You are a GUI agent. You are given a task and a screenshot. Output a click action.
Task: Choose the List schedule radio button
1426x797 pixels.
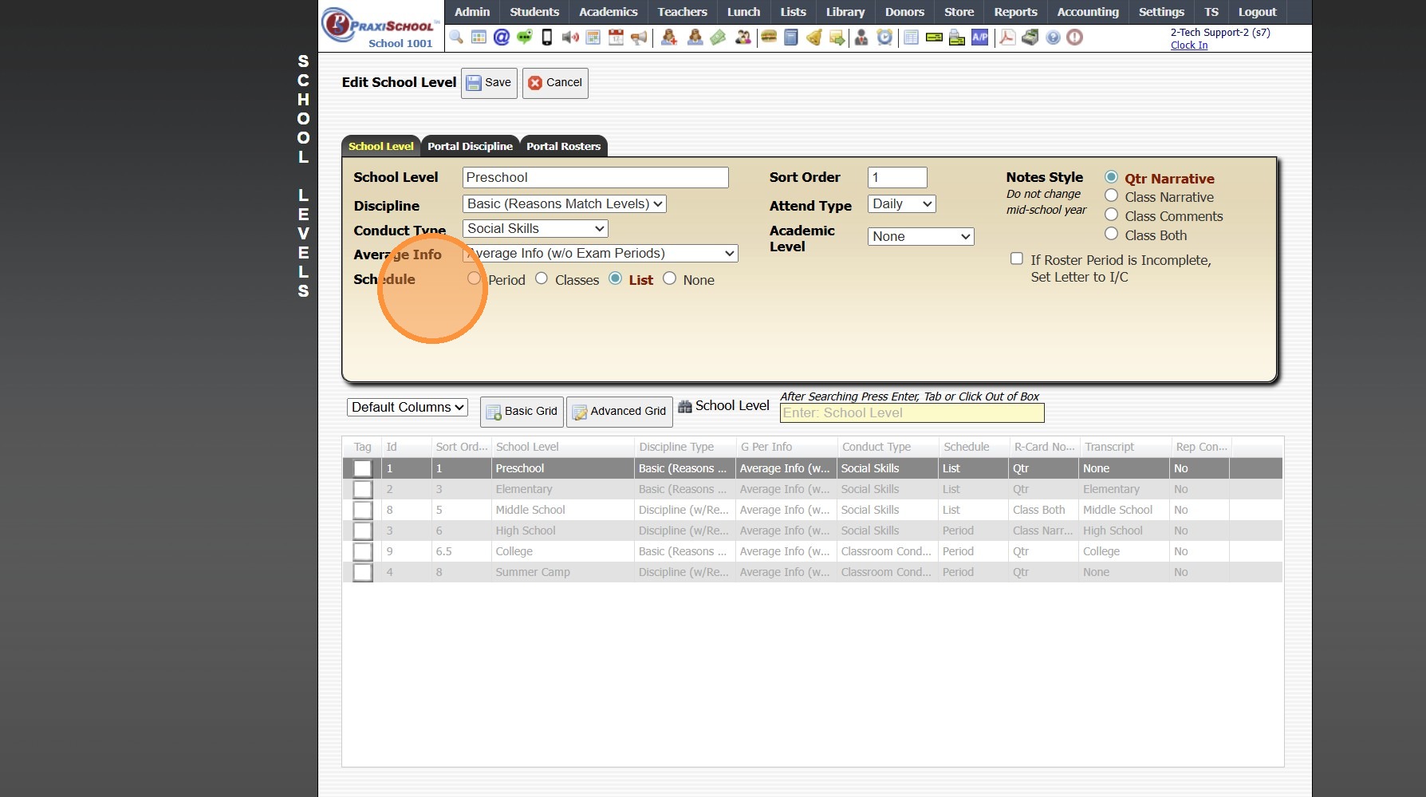click(x=615, y=278)
